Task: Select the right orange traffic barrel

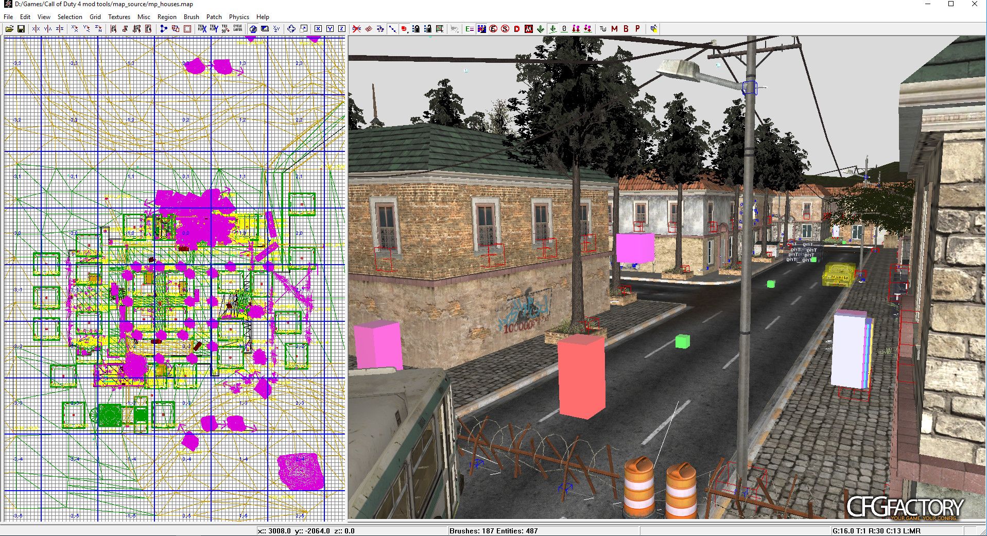Action: 681,490
